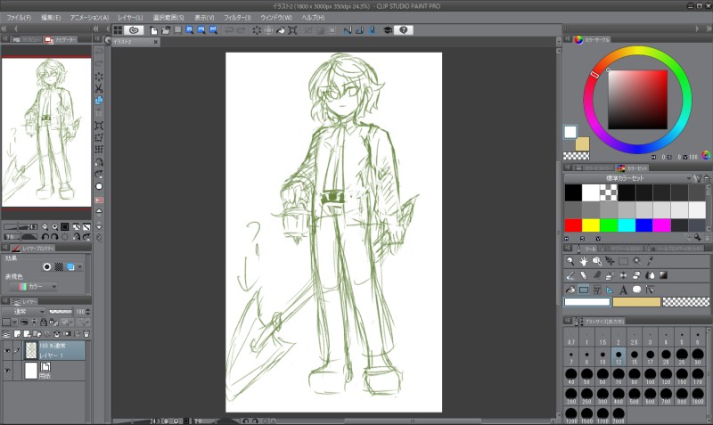713x425 pixels.
Task: Click the New document icon
Action: pos(154,29)
